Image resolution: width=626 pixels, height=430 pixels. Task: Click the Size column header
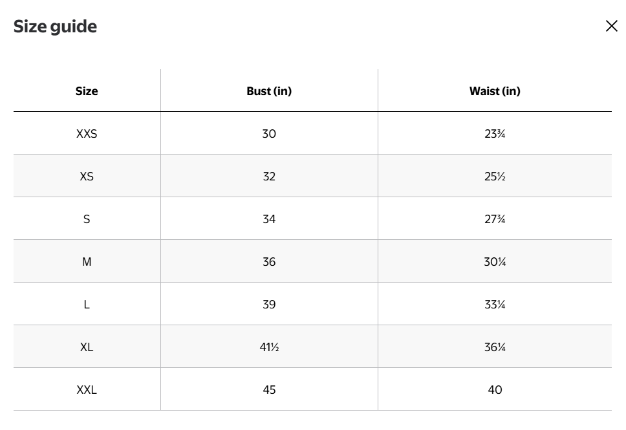click(87, 91)
